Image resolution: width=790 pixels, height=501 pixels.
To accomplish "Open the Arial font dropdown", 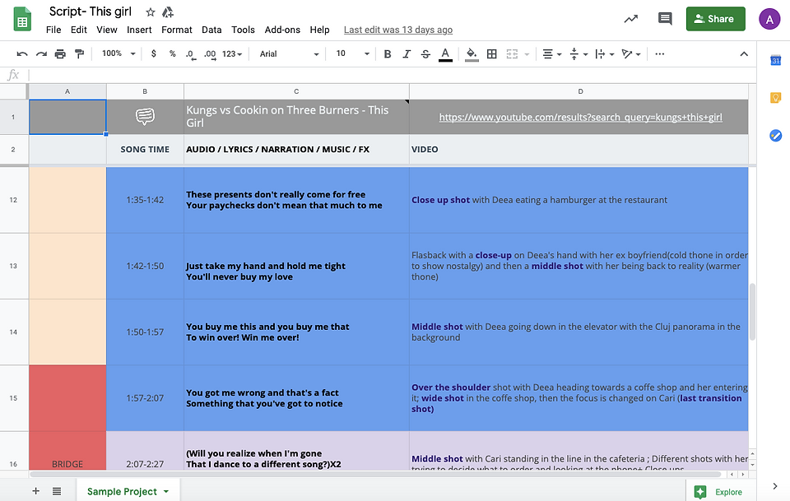I will [x=289, y=53].
